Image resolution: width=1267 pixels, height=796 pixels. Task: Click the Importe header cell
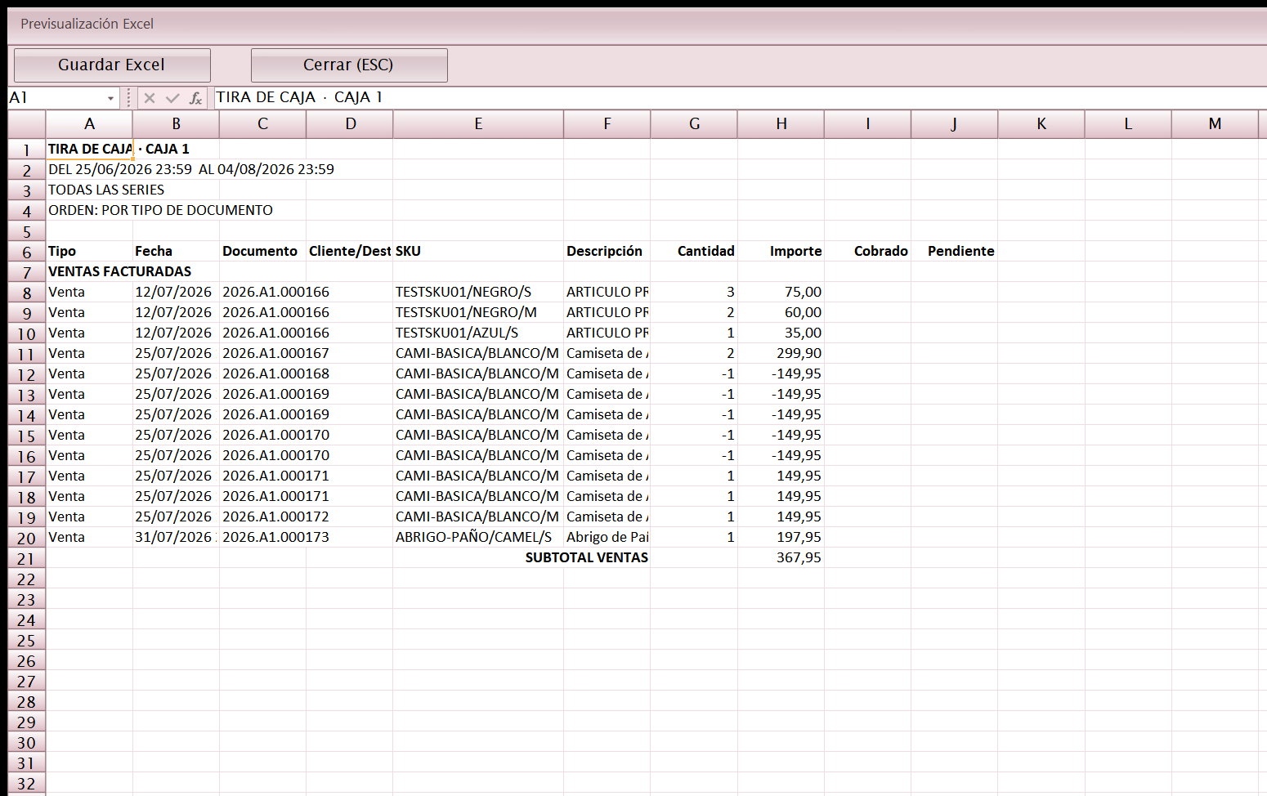pos(781,251)
